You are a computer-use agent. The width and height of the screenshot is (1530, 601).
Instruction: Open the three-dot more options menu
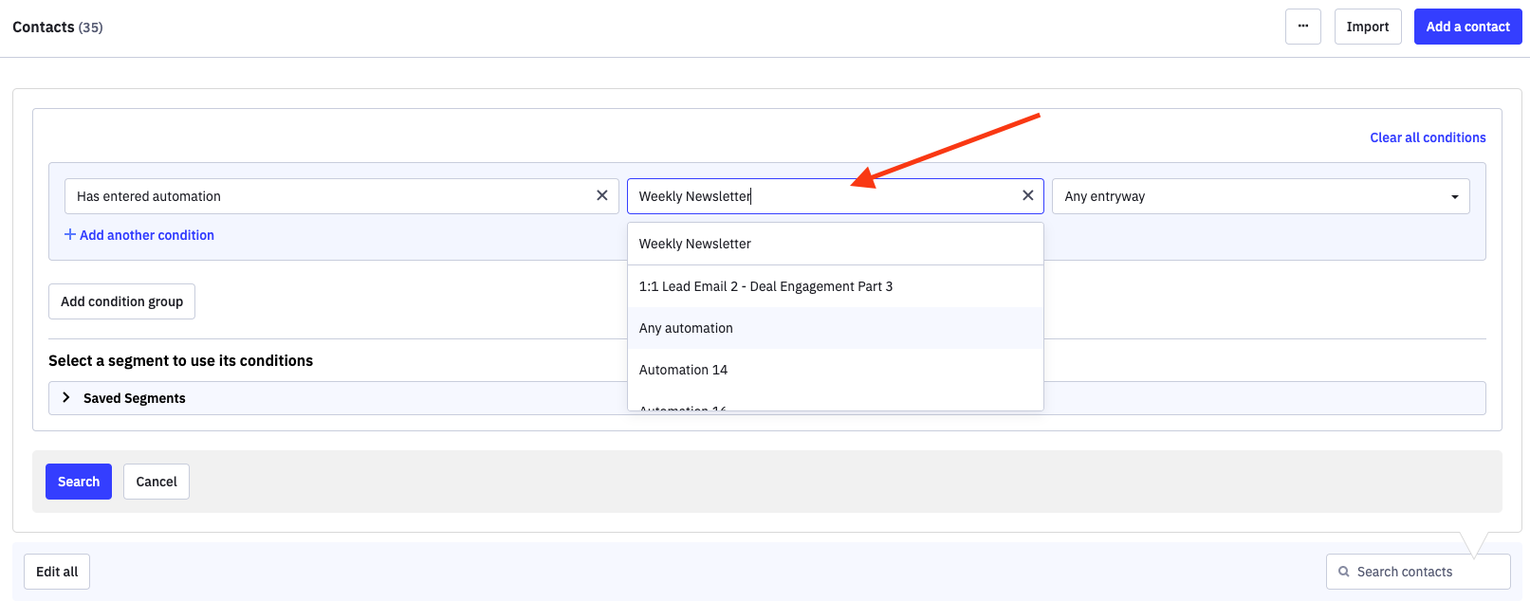[1302, 27]
